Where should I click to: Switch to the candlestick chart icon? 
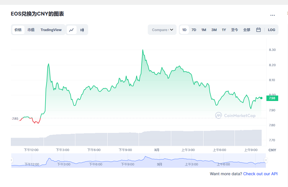(x=82, y=30)
